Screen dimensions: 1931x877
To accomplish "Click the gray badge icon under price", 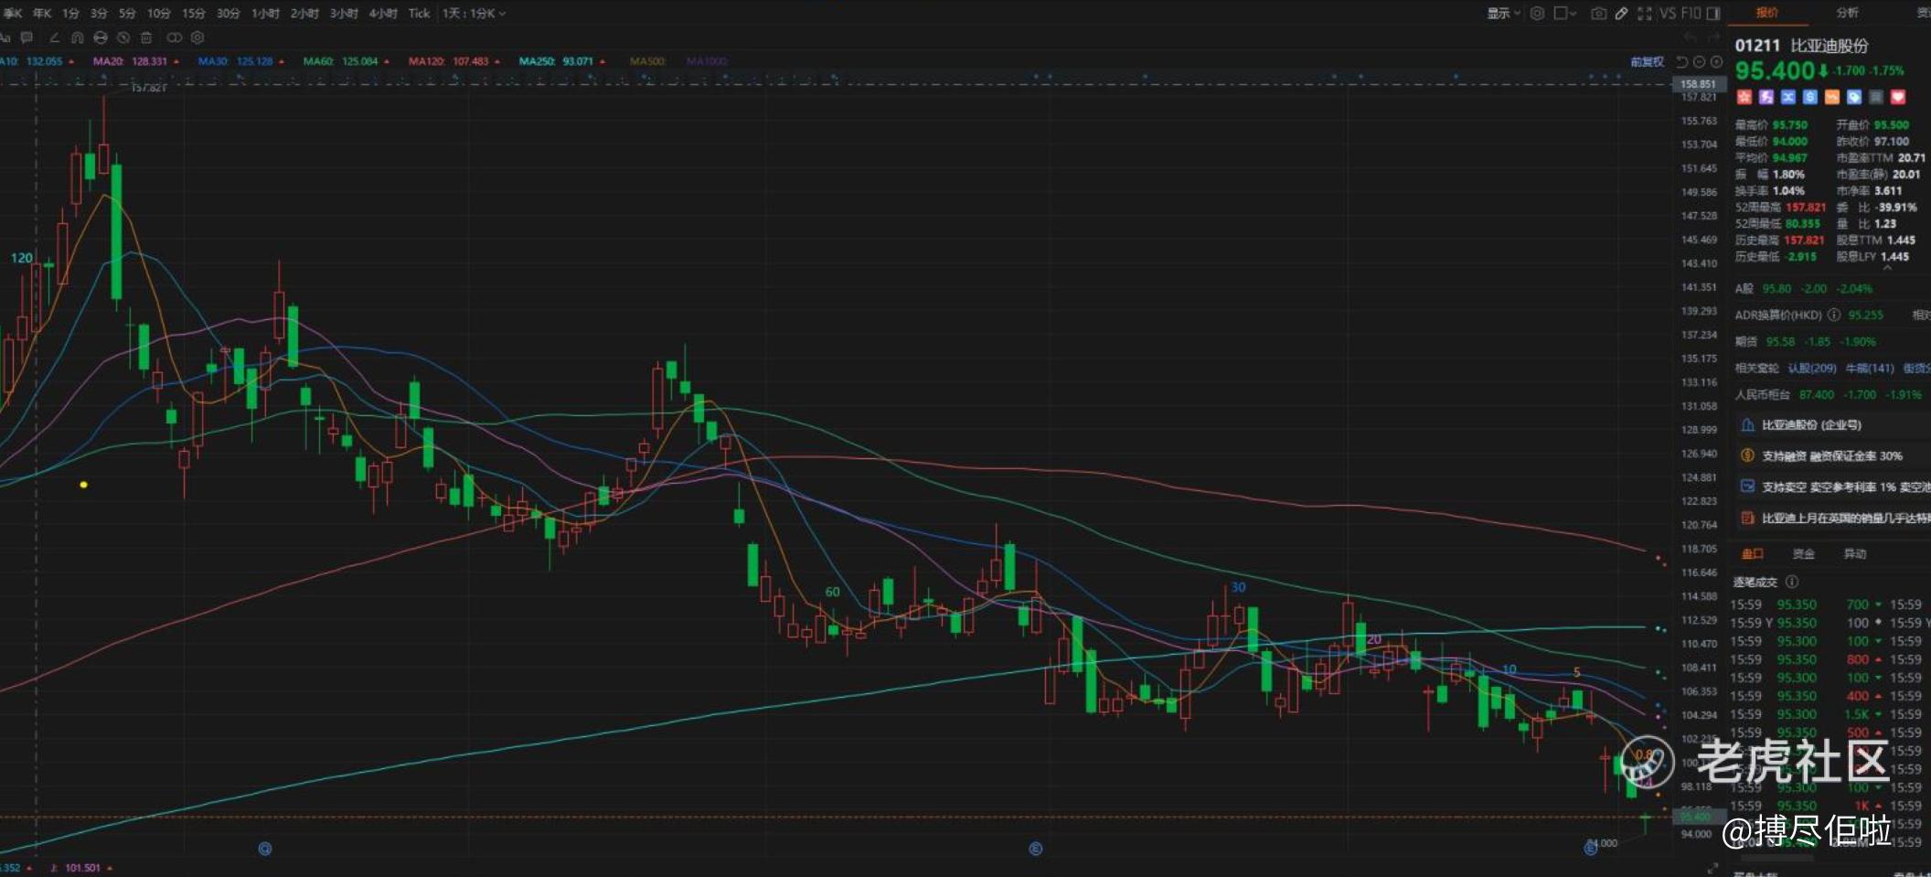I will coord(1876,97).
